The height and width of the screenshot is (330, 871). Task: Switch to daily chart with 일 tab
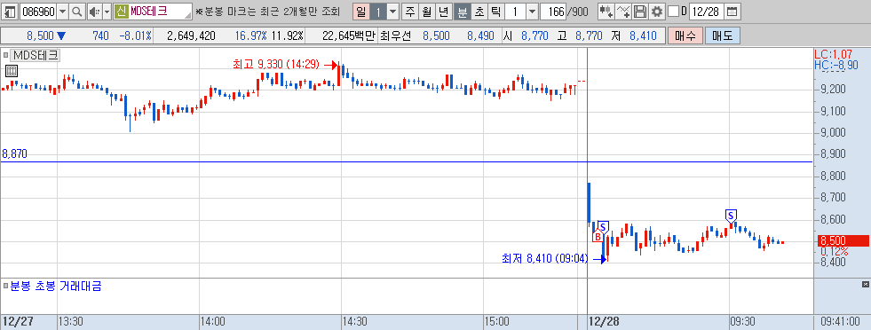[360, 12]
